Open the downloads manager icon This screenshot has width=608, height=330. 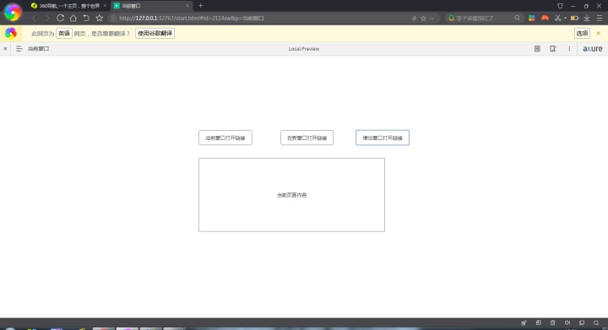[x=587, y=19]
